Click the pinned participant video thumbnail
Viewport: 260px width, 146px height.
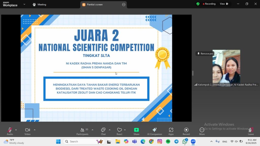[x=226, y=67]
